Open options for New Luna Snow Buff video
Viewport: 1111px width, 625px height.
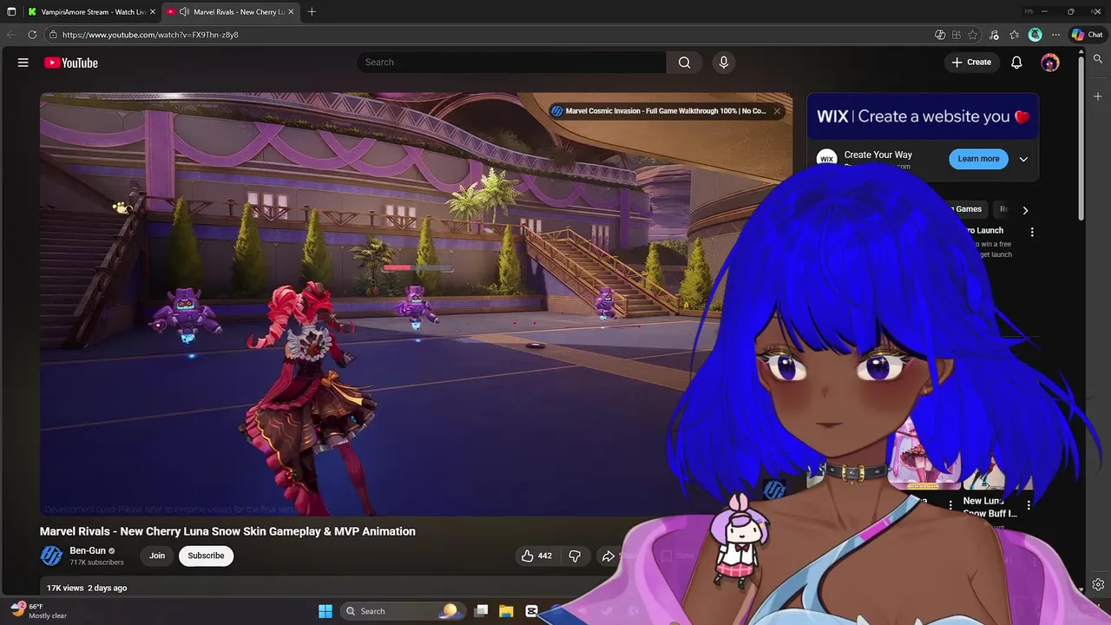point(1029,504)
